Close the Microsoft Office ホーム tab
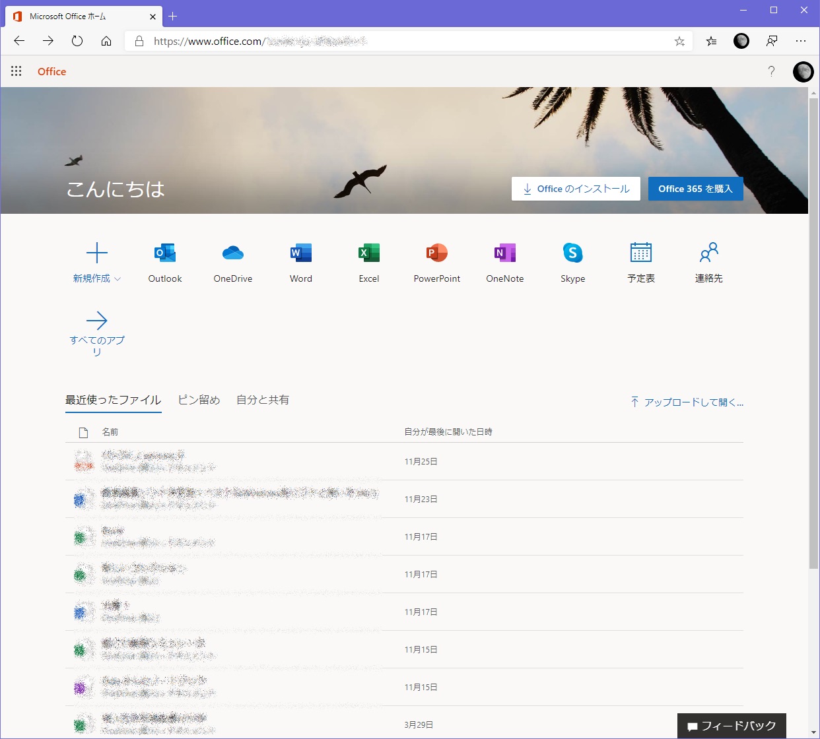820x739 pixels. point(153,16)
